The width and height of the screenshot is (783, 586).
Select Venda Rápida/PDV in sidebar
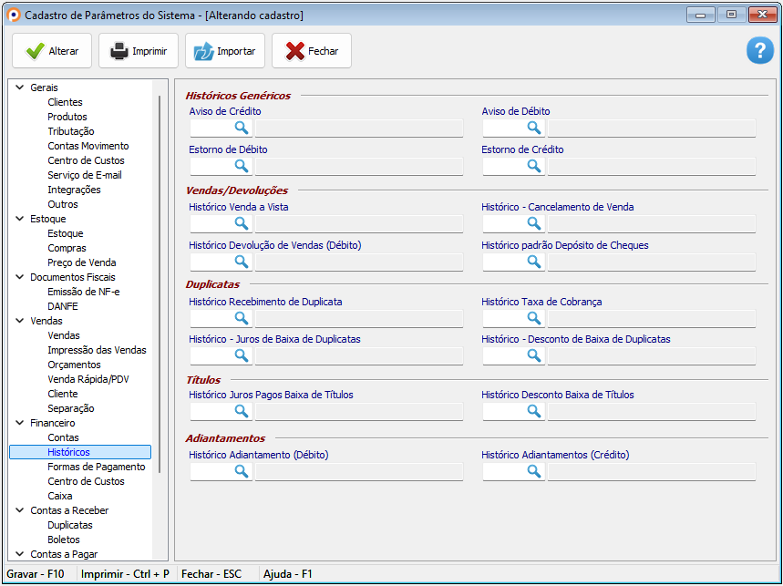coord(88,379)
